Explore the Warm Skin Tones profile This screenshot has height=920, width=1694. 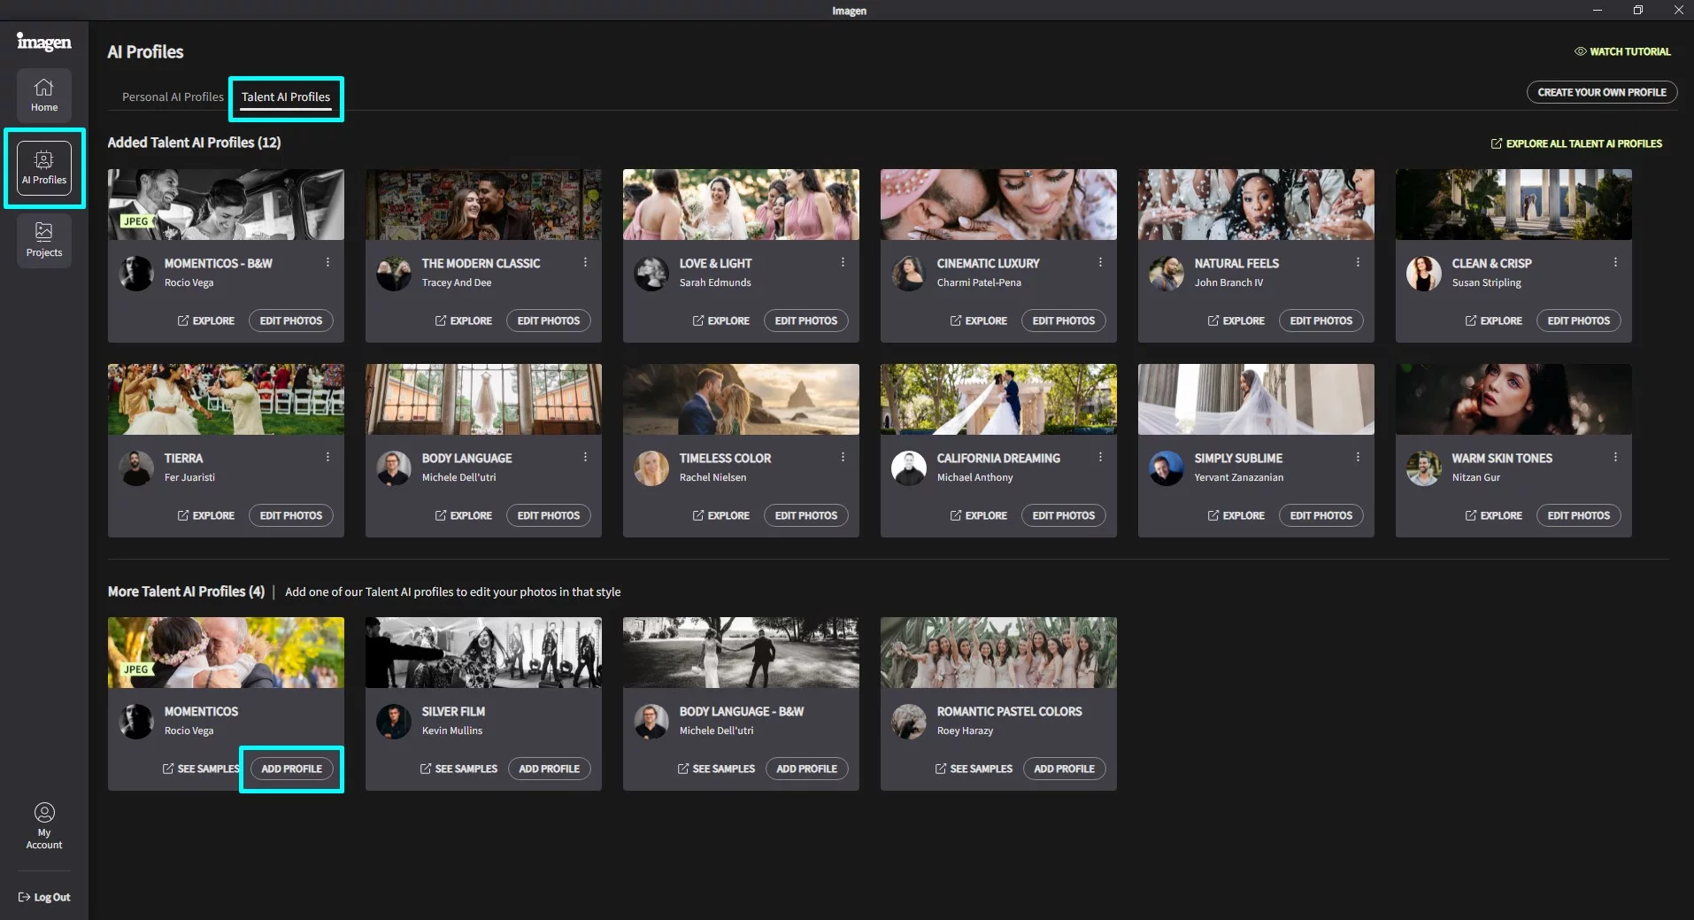[x=1494, y=515]
